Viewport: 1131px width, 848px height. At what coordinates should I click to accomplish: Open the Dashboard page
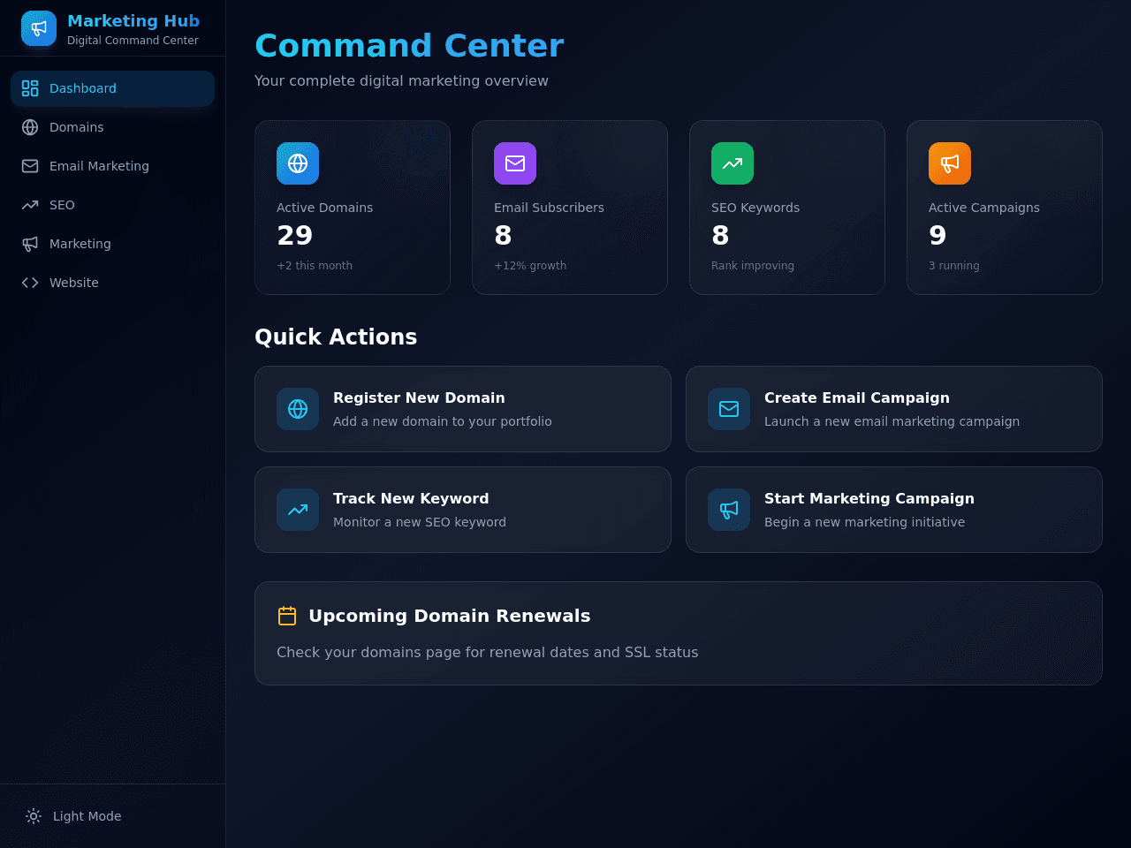(x=112, y=88)
